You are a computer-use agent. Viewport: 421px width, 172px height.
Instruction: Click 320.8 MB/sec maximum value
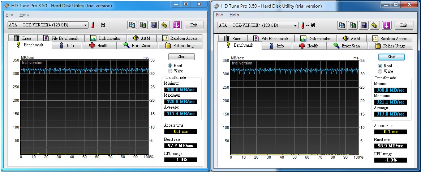tap(181, 102)
